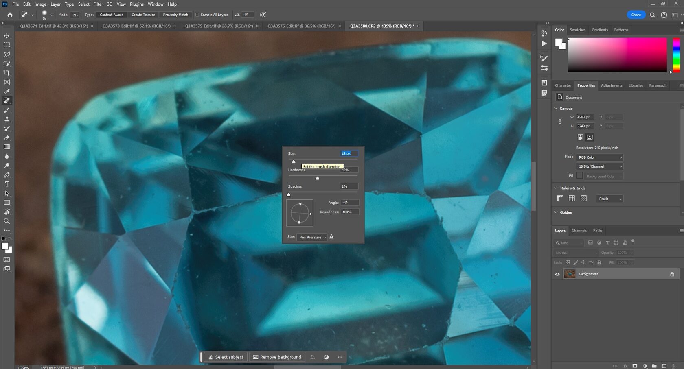Viewport: 684px width, 369px height.
Task: Open the Zoom tool
Action: tap(7, 221)
